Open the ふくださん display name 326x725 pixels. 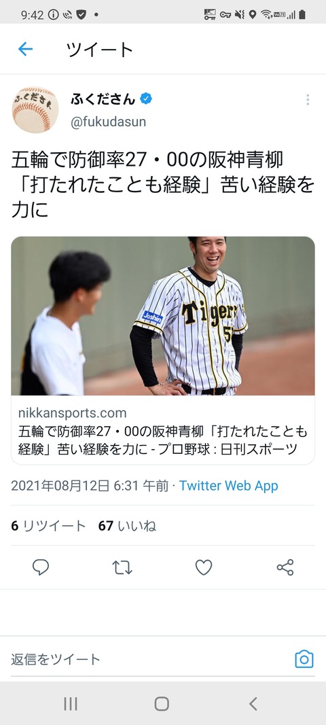click(x=103, y=99)
